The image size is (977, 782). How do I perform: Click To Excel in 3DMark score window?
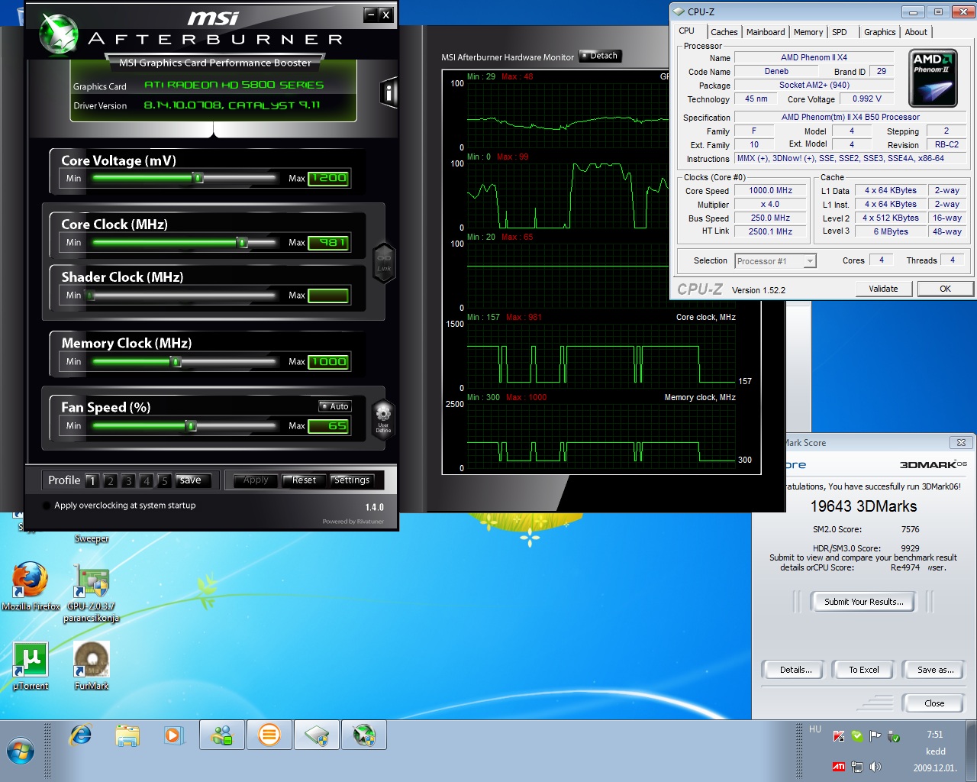864,670
